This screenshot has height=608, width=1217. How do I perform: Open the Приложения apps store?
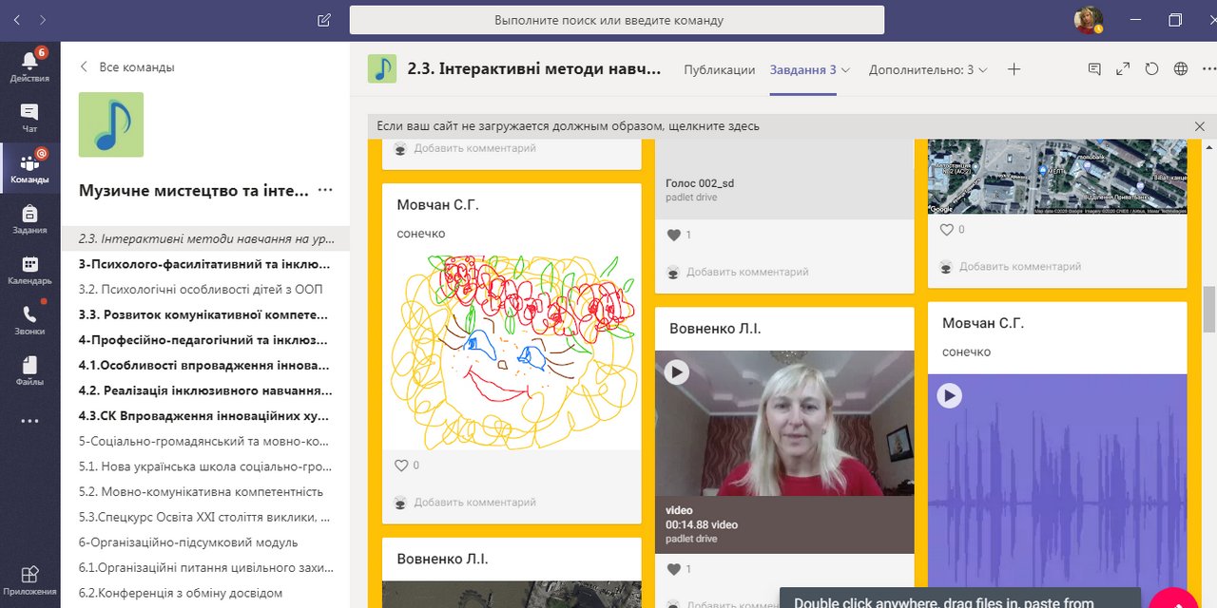point(29,580)
